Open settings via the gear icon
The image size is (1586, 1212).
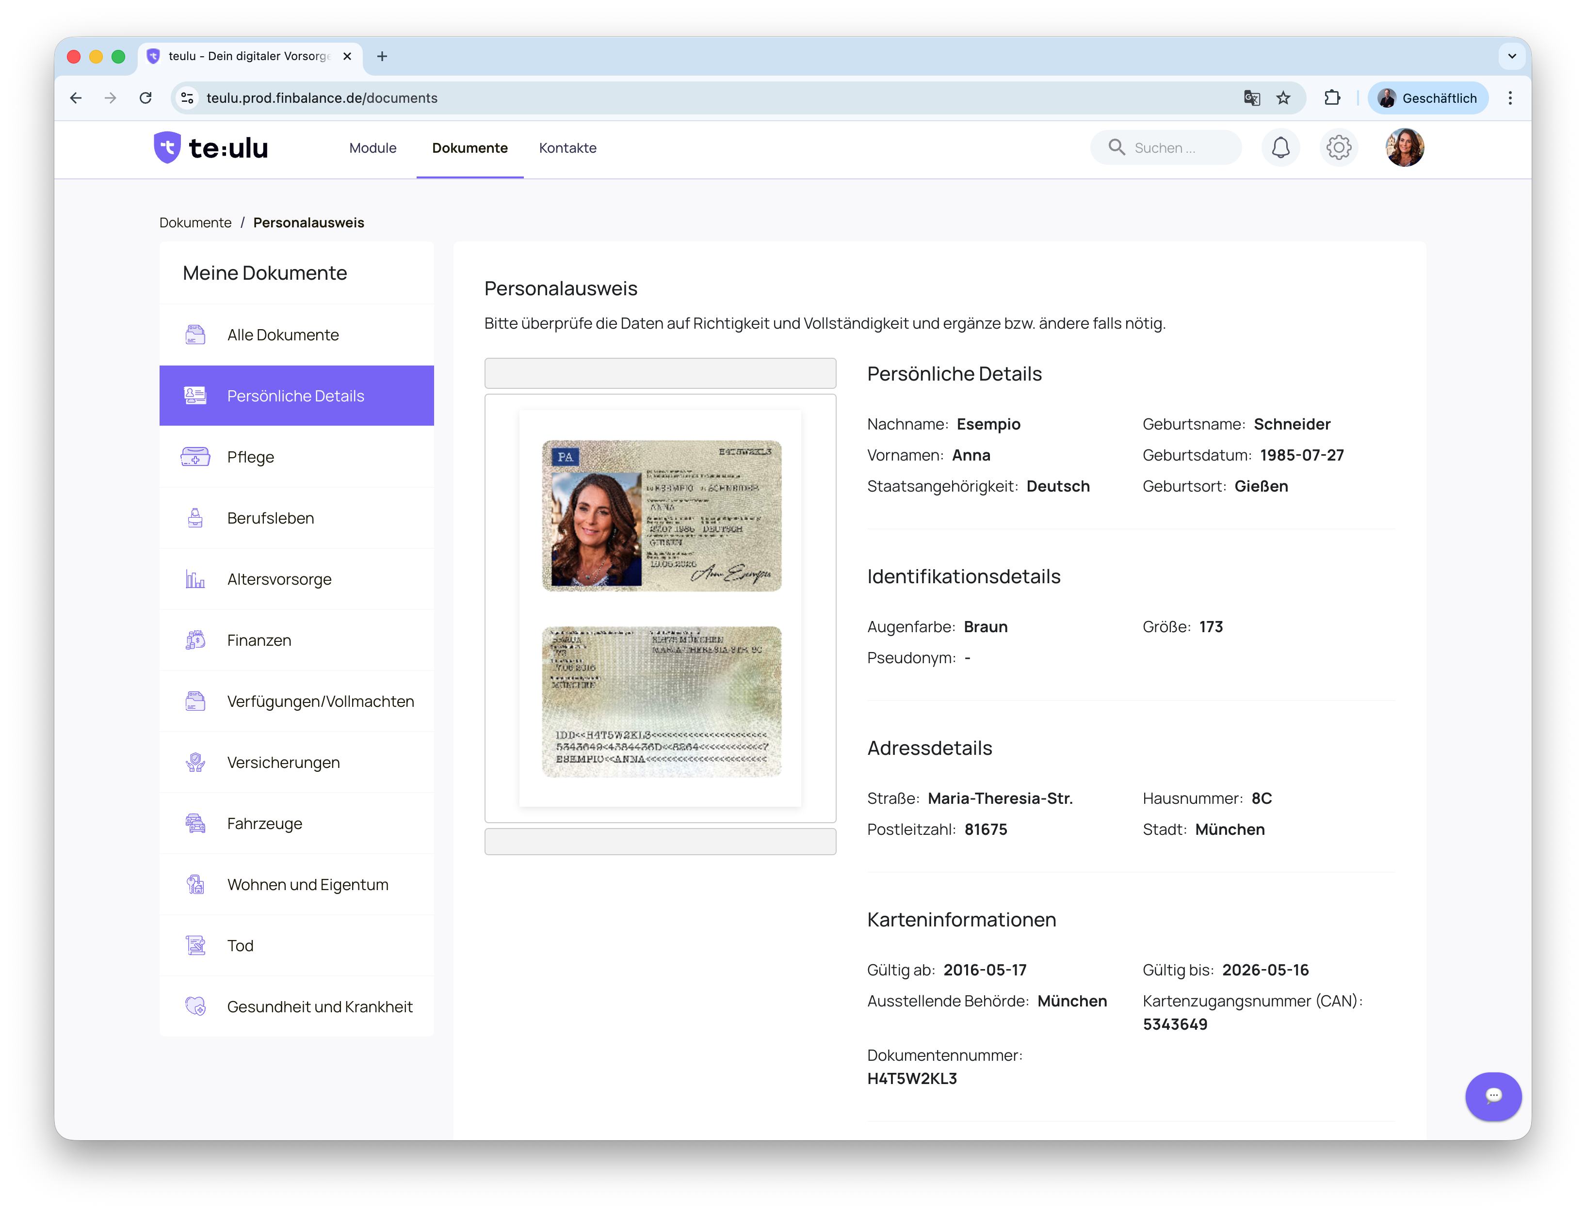[x=1339, y=147]
